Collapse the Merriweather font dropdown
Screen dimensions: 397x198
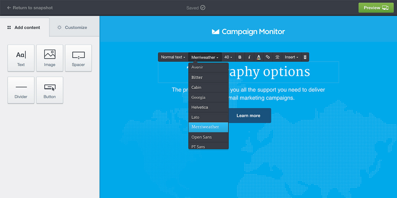click(x=205, y=57)
